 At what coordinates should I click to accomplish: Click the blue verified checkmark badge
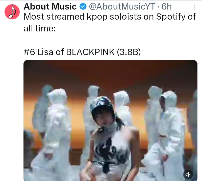(83, 7)
